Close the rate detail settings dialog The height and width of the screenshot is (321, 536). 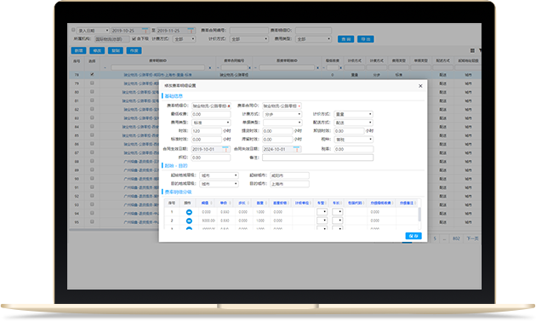click(420, 86)
